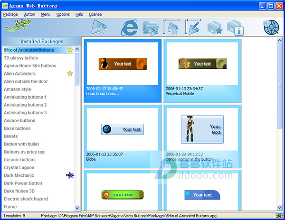Open the Options menu
285x220 pixels.
(63, 14)
